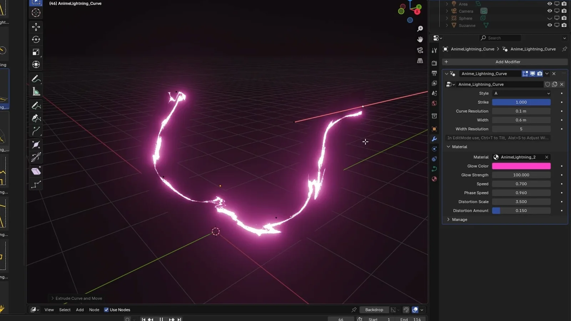Viewport: 571px width, 321px height.
Task: Activate the Rotate tool
Action: tap(36, 40)
